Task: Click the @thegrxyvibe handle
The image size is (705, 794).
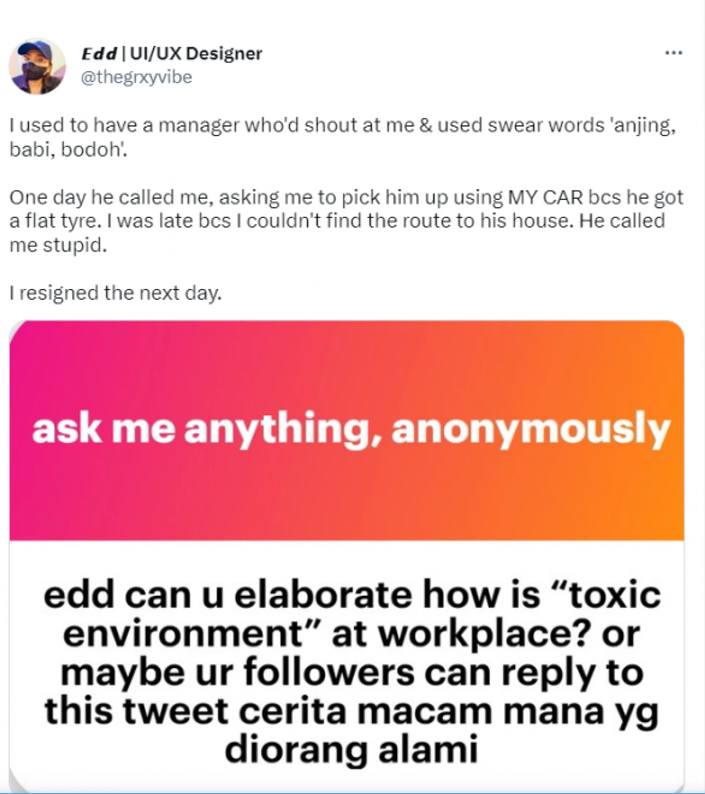Action: (136, 77)
